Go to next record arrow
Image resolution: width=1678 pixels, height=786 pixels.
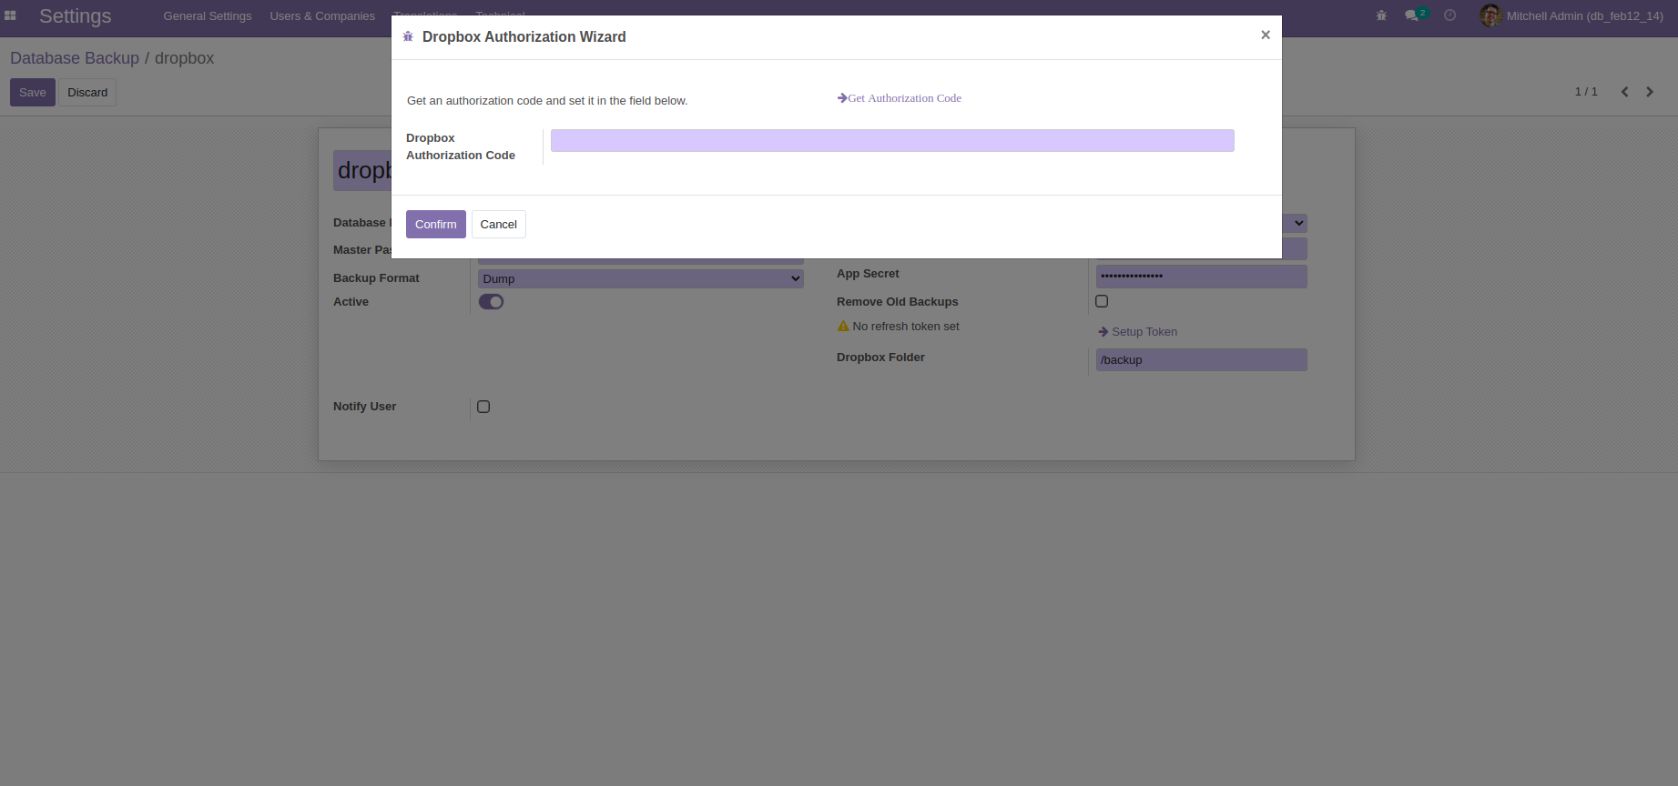coord(1649,92)
